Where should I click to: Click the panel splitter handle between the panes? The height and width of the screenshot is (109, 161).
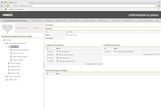coord(44,66)
